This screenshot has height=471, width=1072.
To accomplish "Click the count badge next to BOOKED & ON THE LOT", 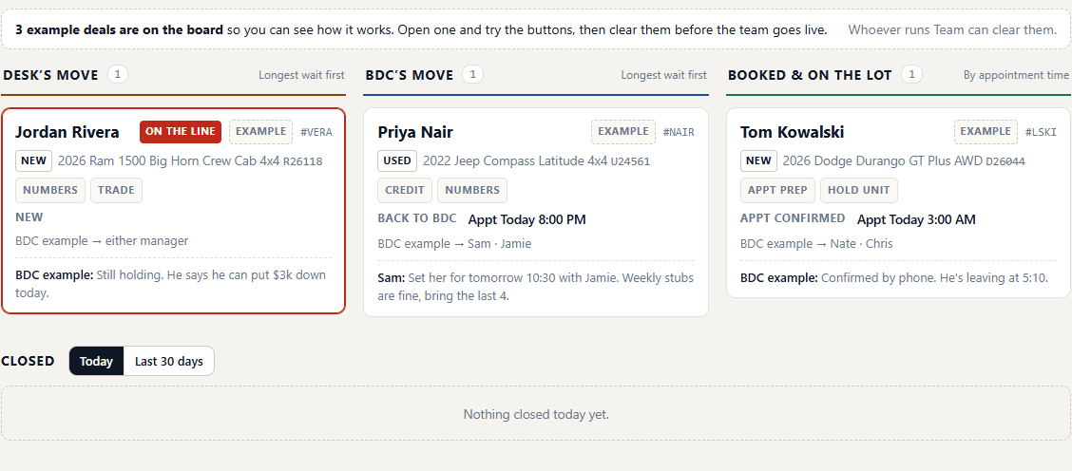I will 912,74.
